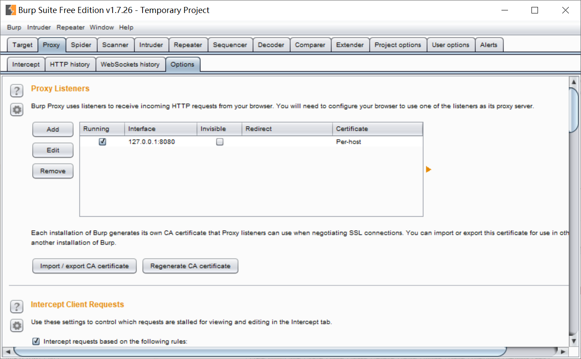The height and width of the screenshot is (359, 581).
Task: Switch to the Intercept sub-tab
Action: [26, 64]
